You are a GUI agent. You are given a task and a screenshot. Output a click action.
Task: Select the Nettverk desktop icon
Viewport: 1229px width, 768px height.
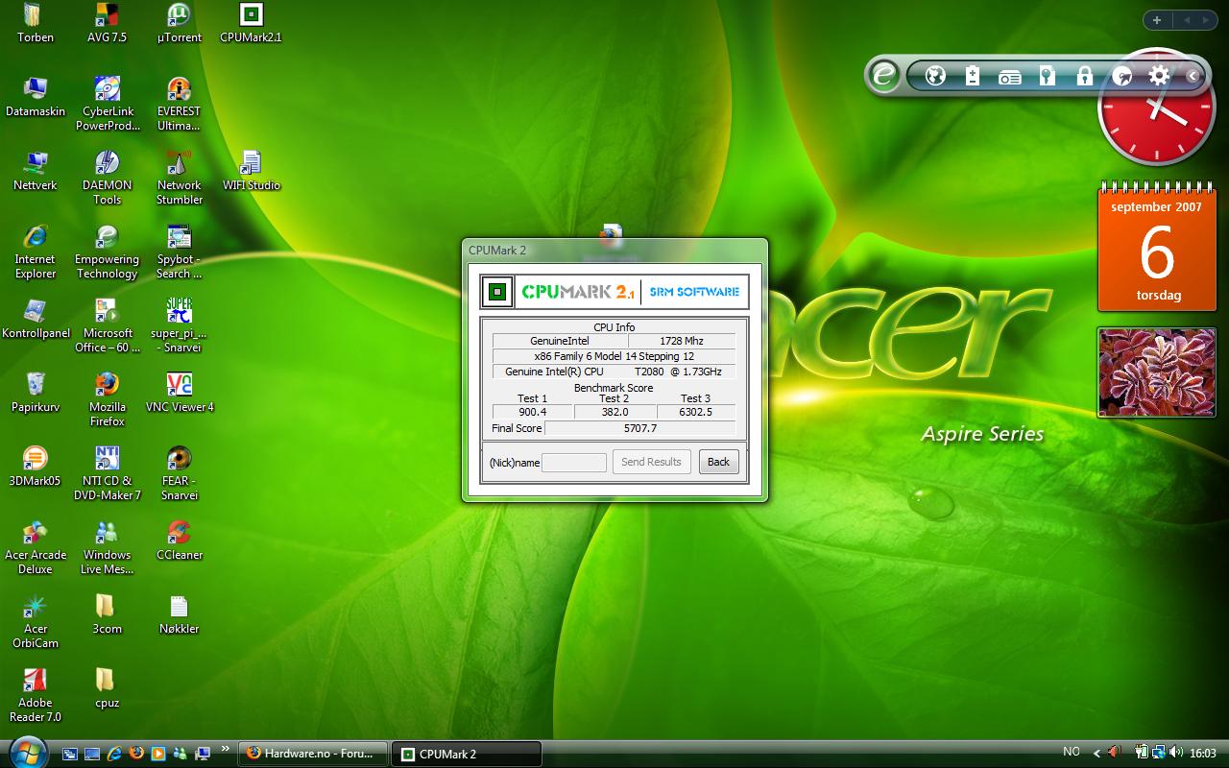pos(35,171)
